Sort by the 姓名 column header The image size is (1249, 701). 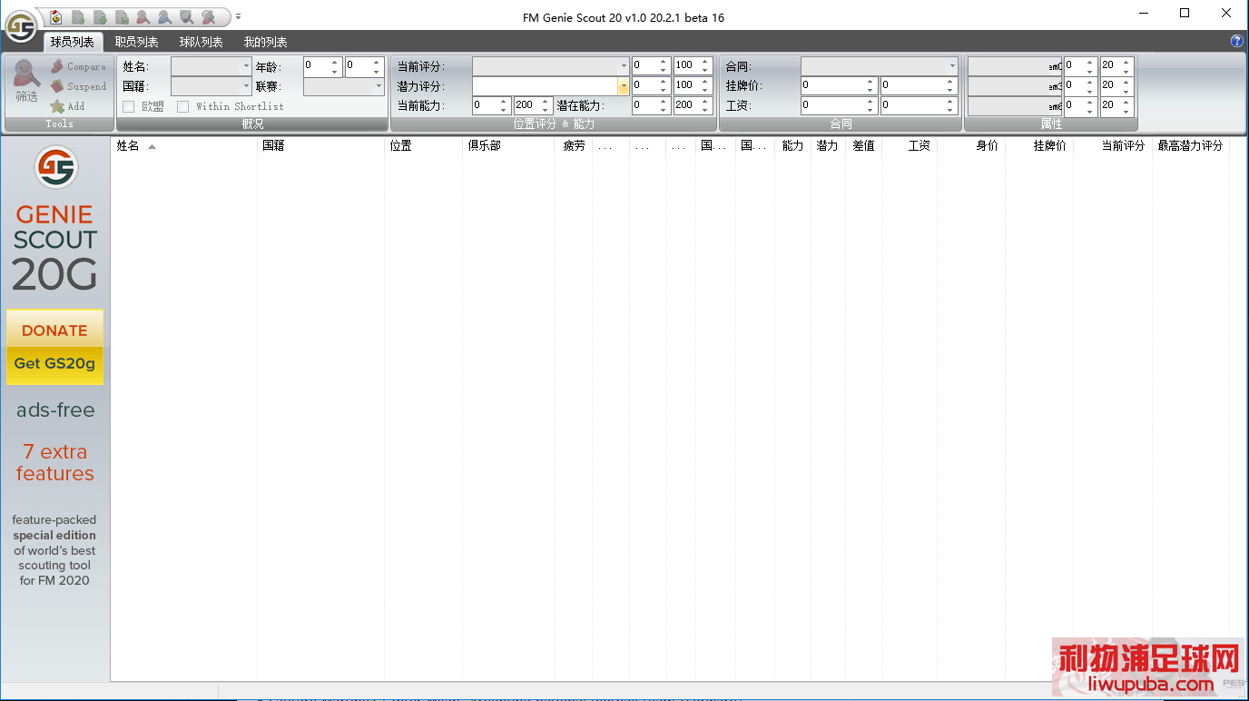(x=184, y=145)
